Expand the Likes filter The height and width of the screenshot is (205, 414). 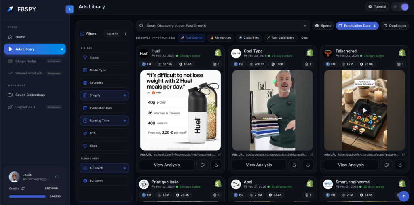[104, 146]
